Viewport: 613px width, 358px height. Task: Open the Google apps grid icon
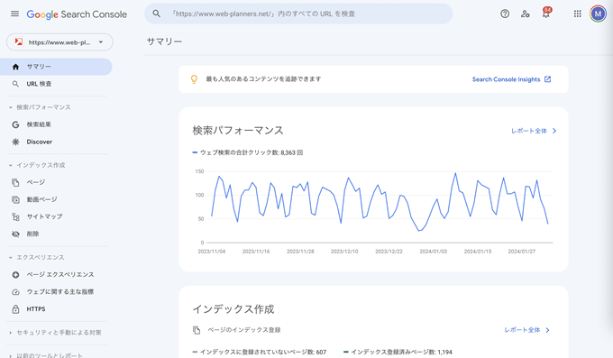pyautogui.click(x=578, y=14)
